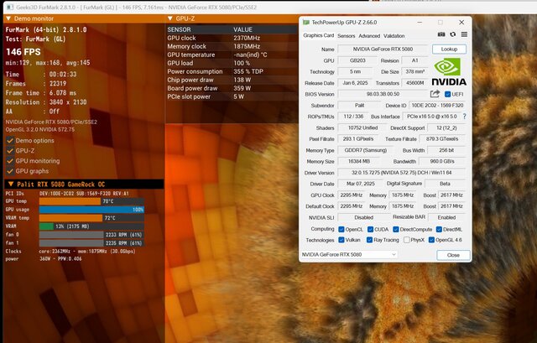Screen dimensions: 537x343
Task: Toggle the Demo options checkbox
Action: pyautogui.click(x=9, y=140)
